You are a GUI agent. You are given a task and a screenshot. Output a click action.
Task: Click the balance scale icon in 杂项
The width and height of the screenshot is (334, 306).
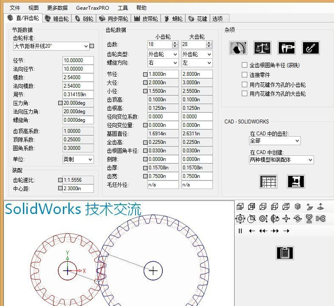point(262,48)
